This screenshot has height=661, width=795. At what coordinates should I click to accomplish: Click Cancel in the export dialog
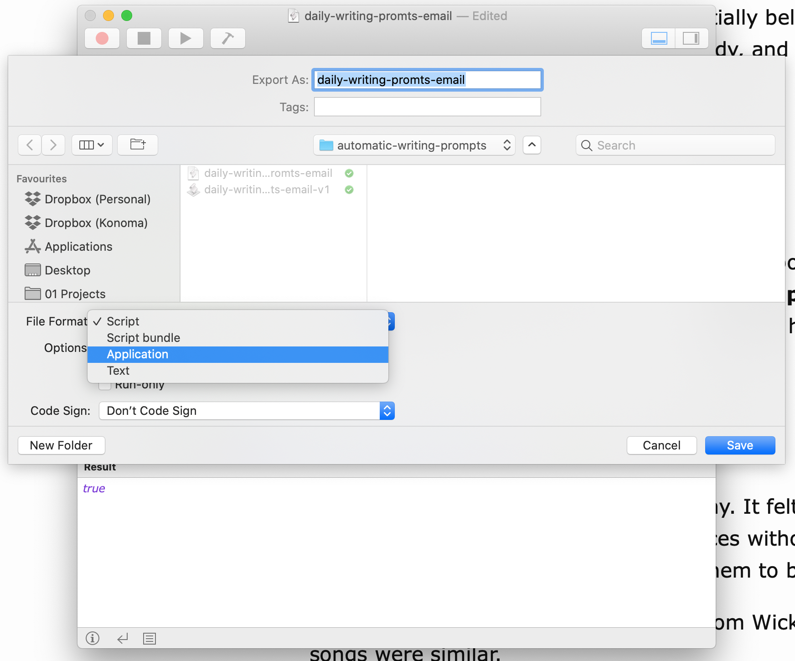tap(661, 445)
